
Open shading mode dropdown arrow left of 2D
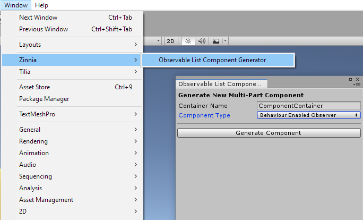158,41
